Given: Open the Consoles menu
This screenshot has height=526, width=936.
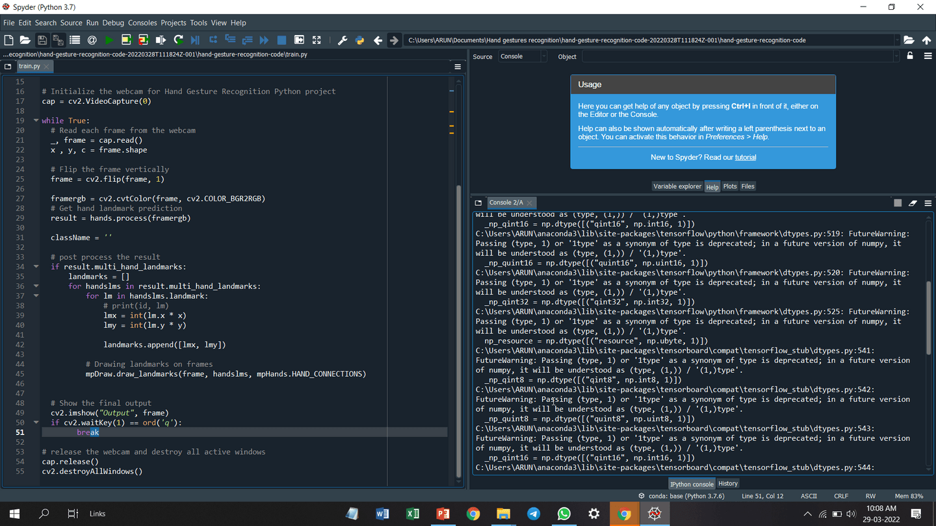Looking at the screenshot, I should click(x=142, y=23).
